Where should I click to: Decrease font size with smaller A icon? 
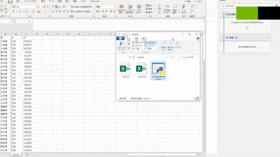[48, 7]
